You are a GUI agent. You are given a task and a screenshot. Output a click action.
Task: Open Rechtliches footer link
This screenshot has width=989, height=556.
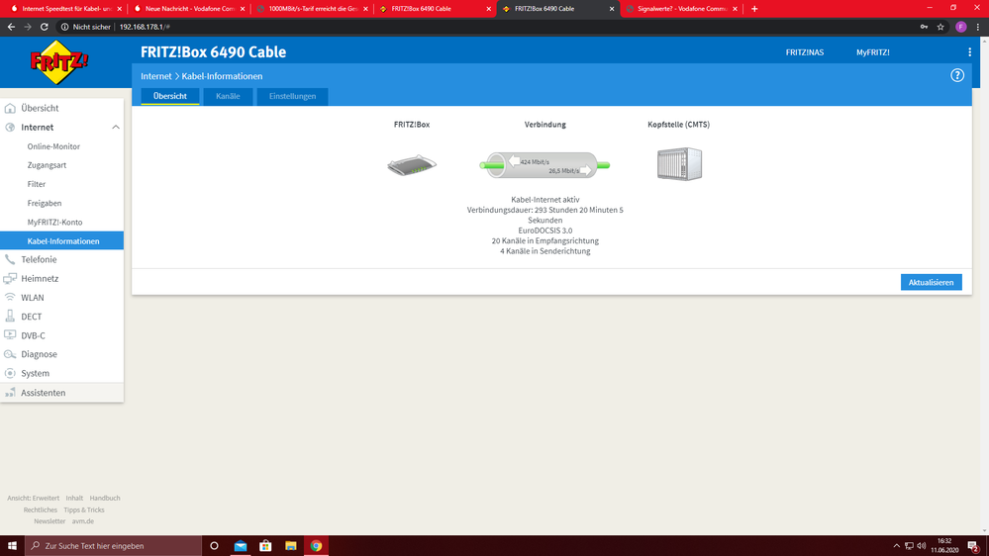(41, 510)
